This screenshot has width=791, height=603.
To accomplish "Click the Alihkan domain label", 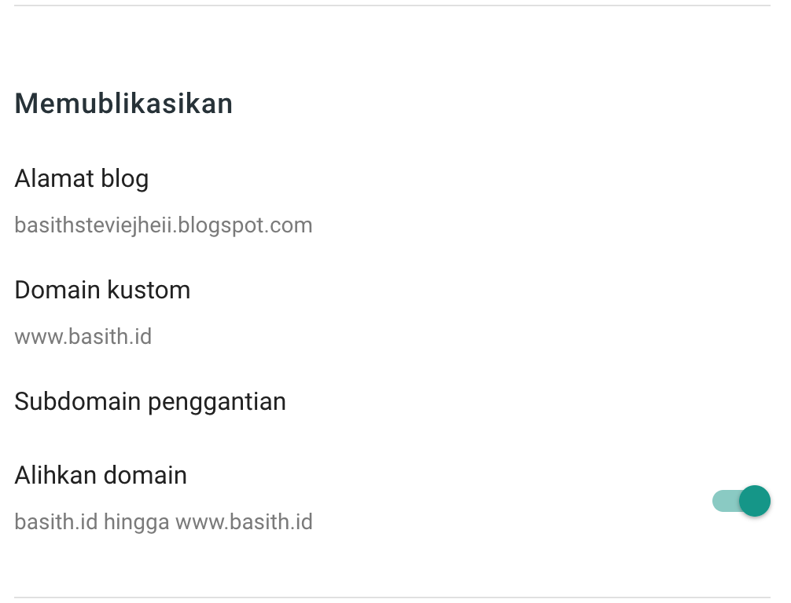I will click(x=101, y=475).
